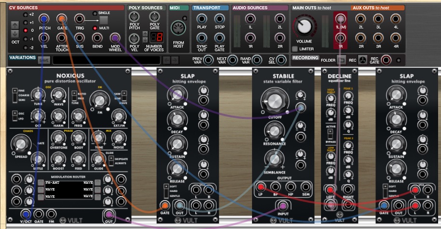
Task: Select octave +2 indicator
Action: (x=26, y=14)
